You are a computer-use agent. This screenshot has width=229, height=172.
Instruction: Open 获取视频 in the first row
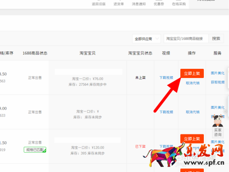point(218,82)
